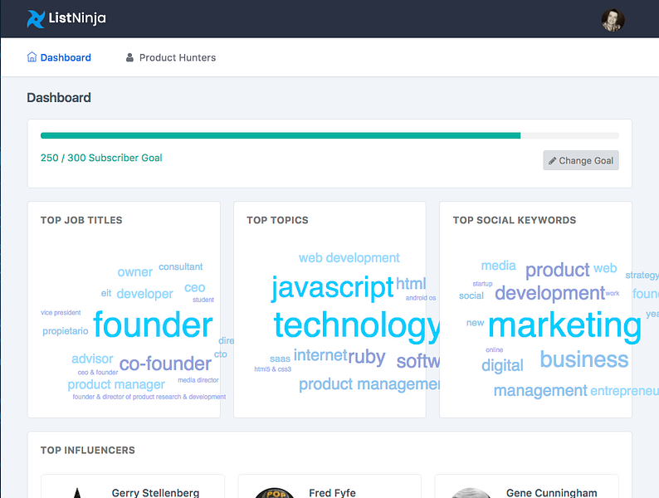
Task: Click strategy in social keywords
Action: [642, 276]
